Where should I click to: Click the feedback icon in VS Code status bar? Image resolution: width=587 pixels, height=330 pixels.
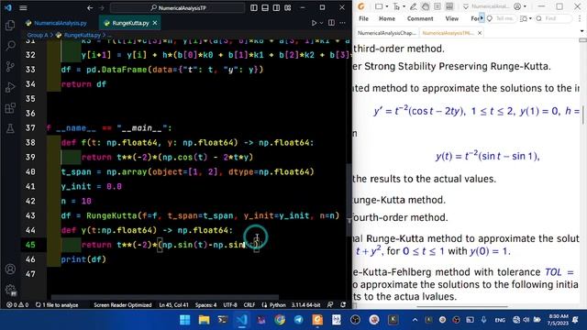(330, 305)
